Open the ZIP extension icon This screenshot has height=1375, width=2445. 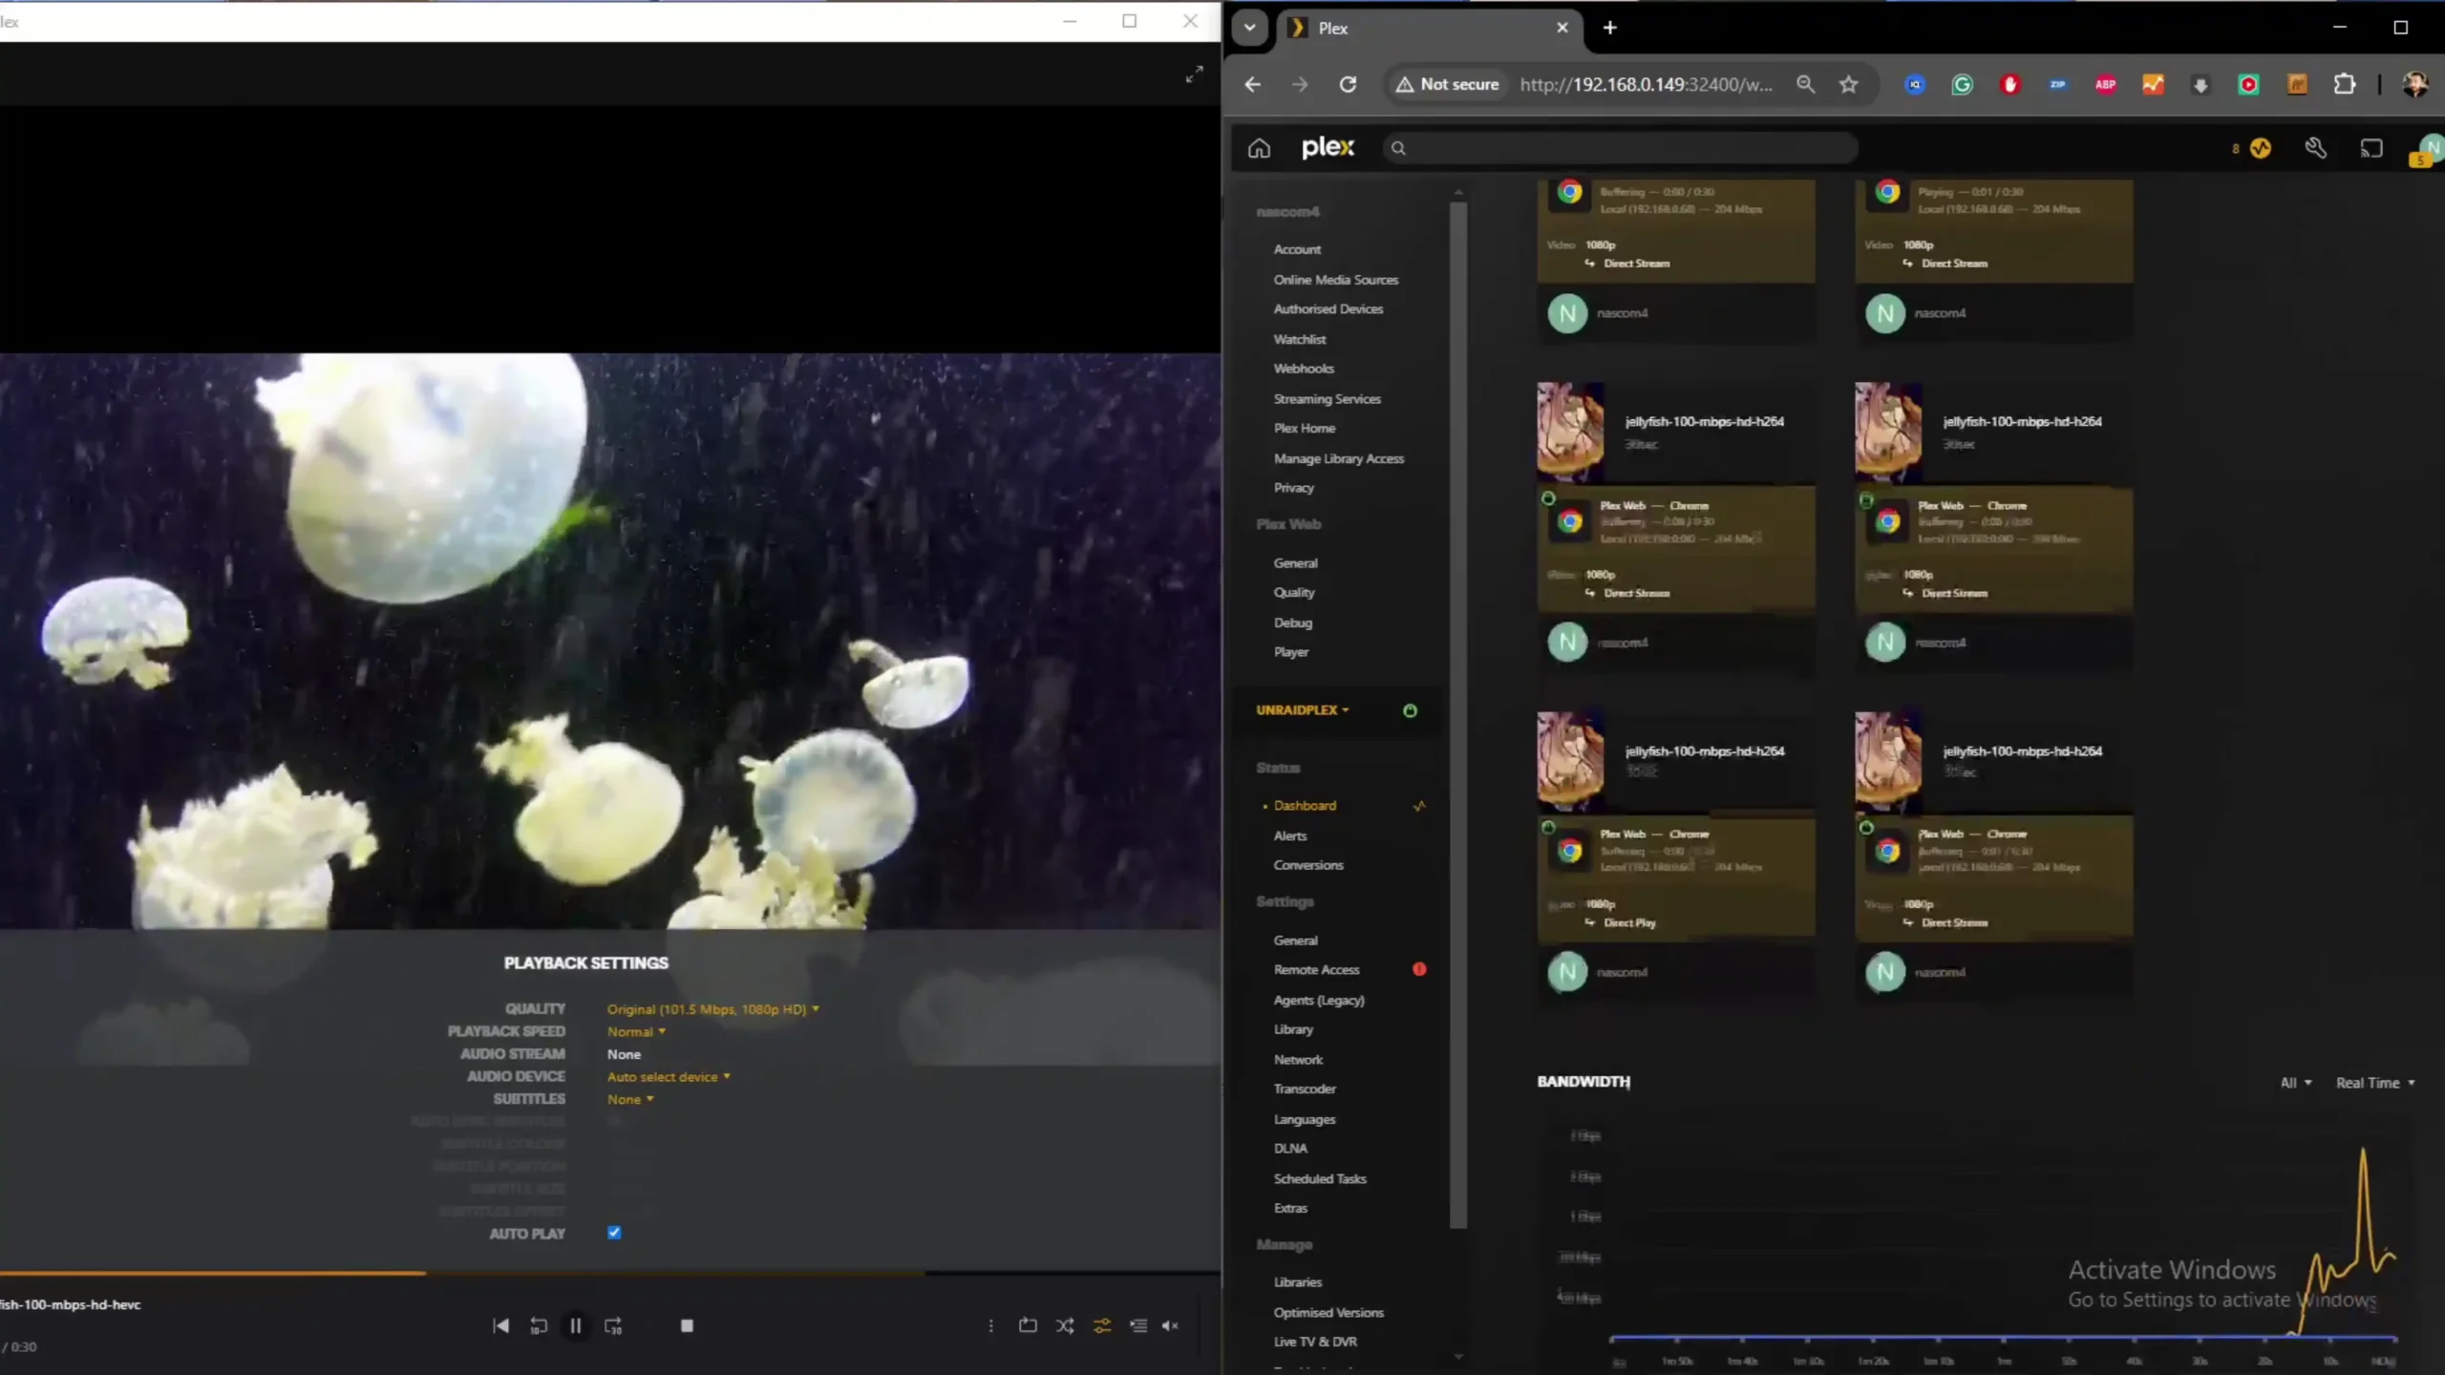click(2057, 84)
